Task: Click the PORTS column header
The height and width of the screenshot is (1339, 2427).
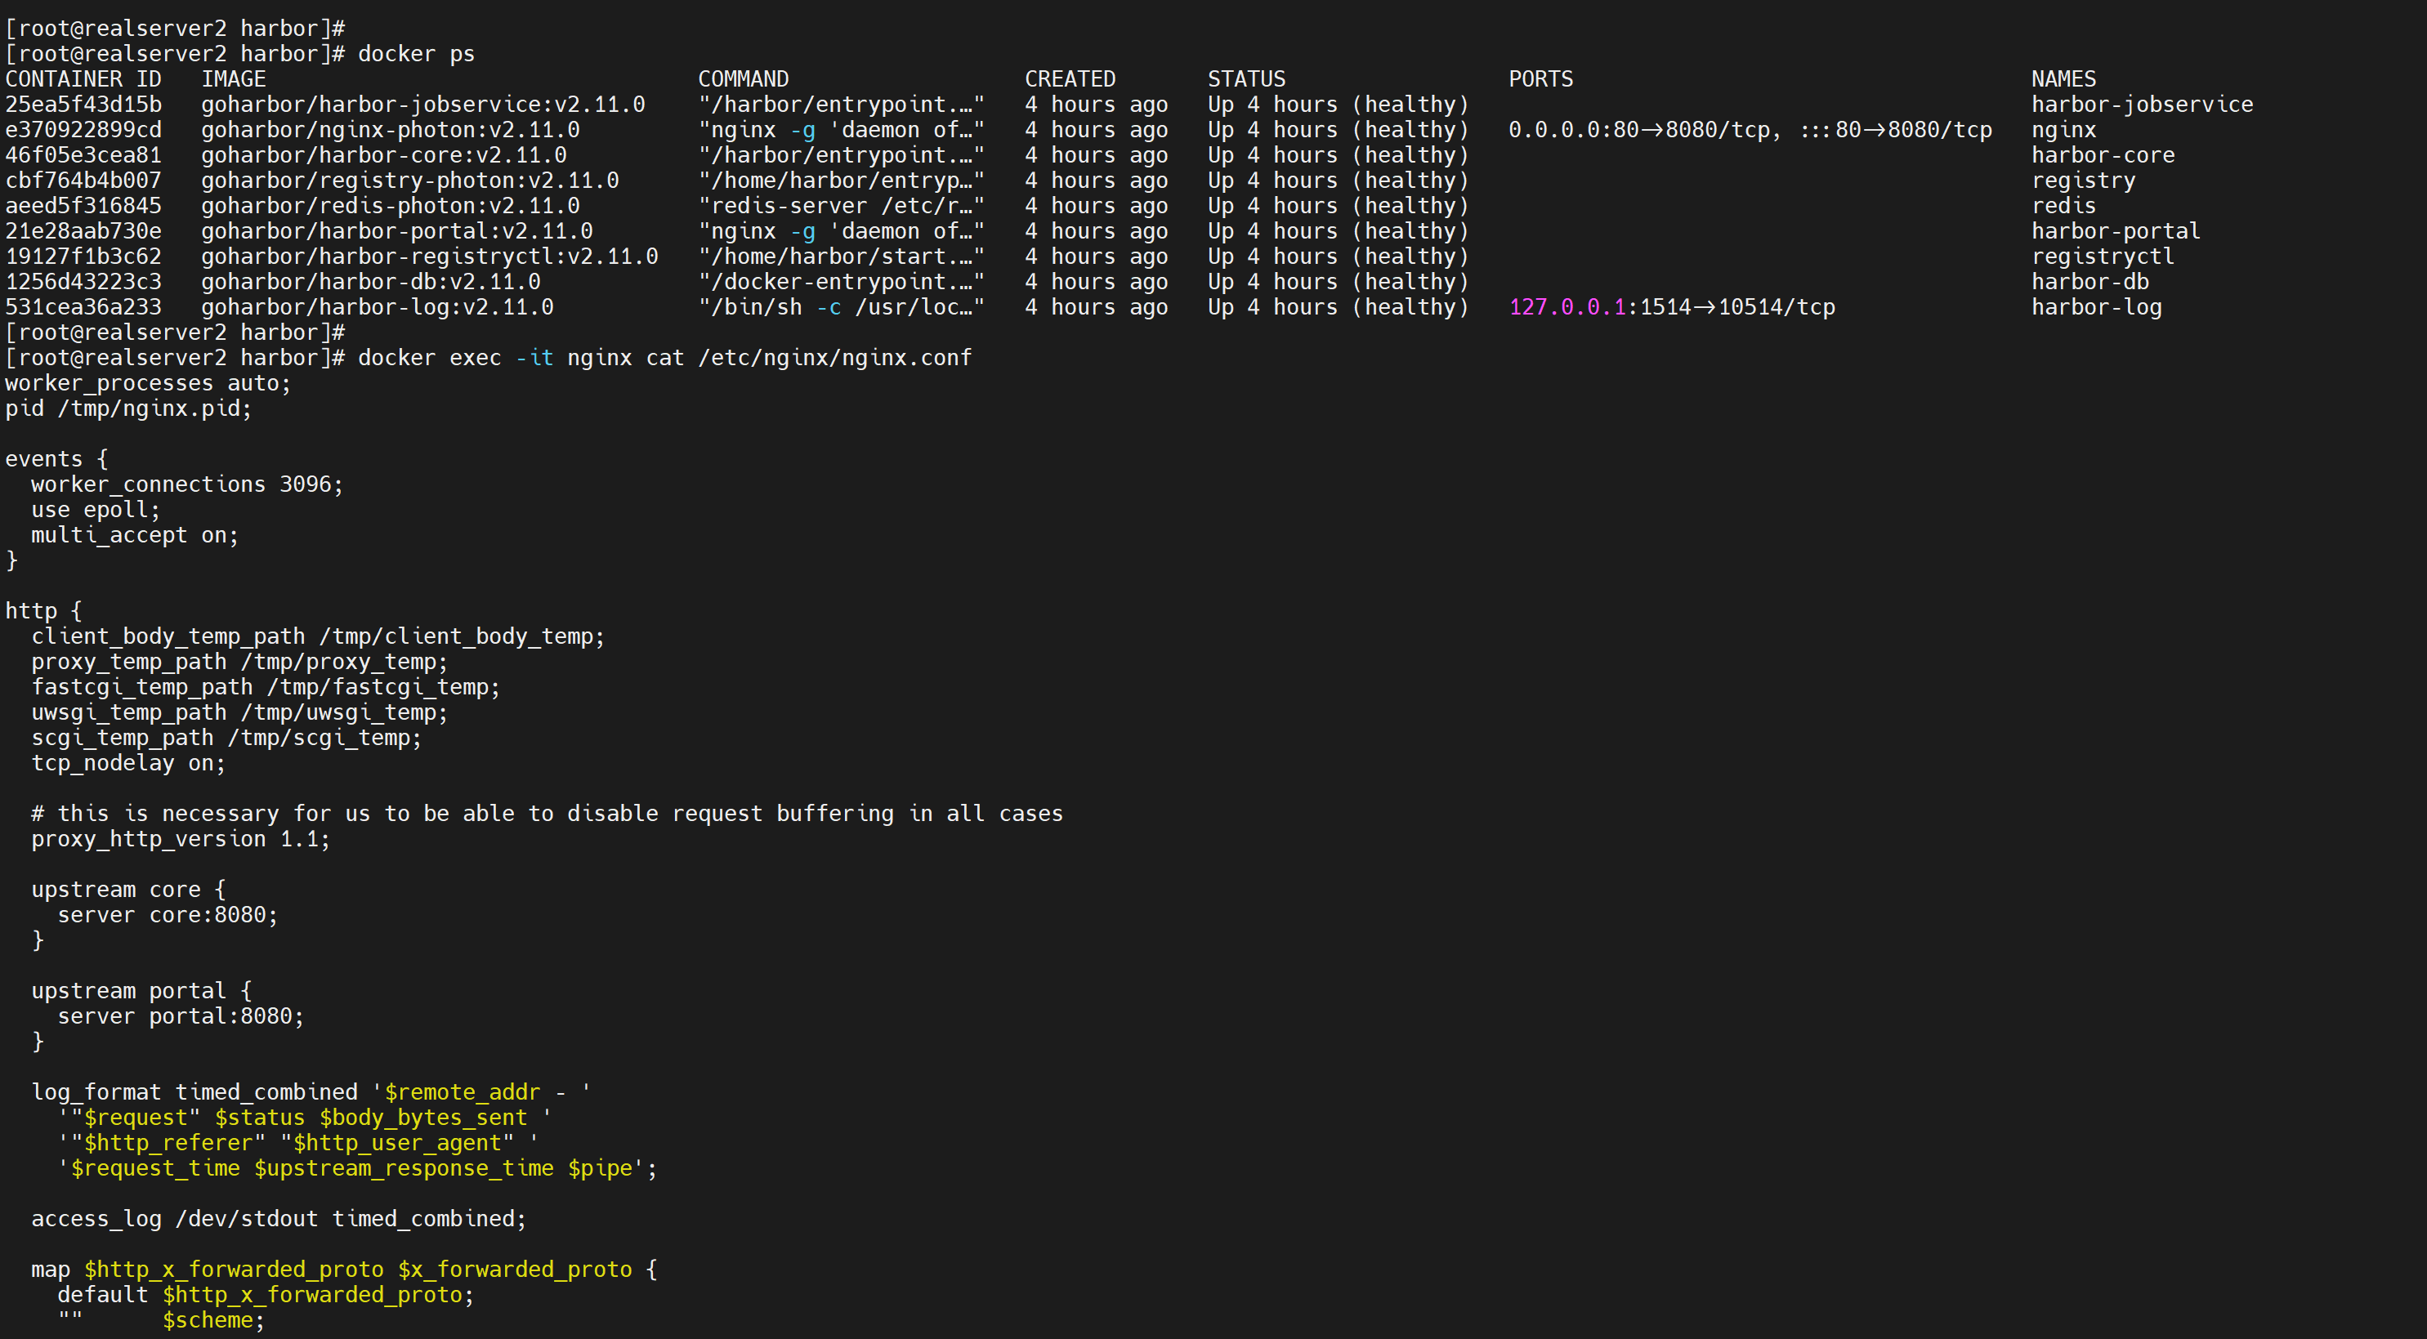Action: pyautogui.click(x=1540, y=79)
